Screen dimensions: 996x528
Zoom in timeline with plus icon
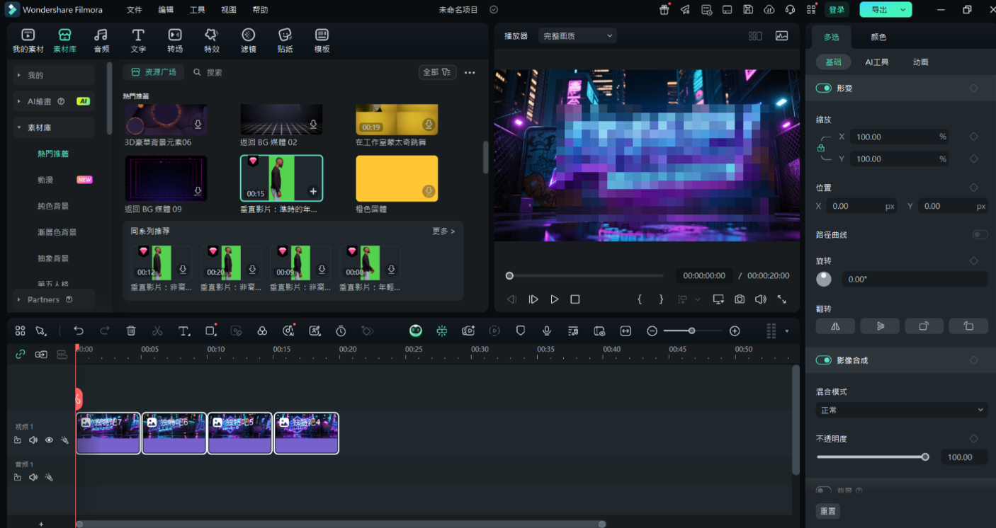point(735,331)
